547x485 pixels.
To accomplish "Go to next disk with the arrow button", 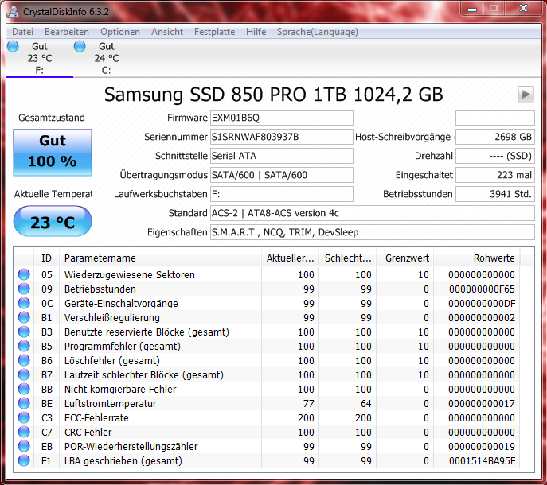I will pos(526,94).
